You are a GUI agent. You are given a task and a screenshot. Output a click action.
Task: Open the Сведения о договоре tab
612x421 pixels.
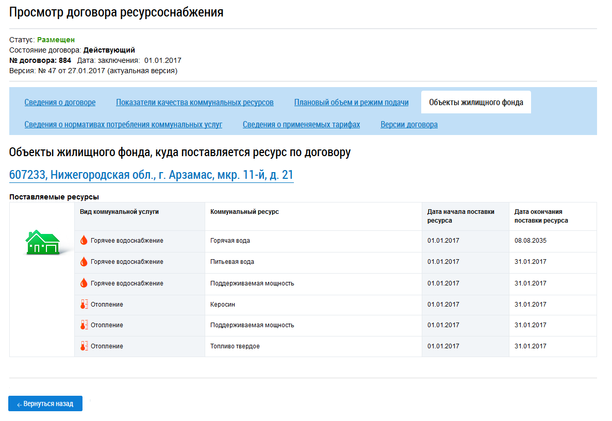click(60, 102)
